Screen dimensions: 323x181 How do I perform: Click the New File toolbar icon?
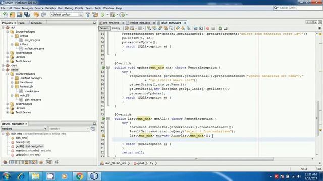[x=6, y=15]
